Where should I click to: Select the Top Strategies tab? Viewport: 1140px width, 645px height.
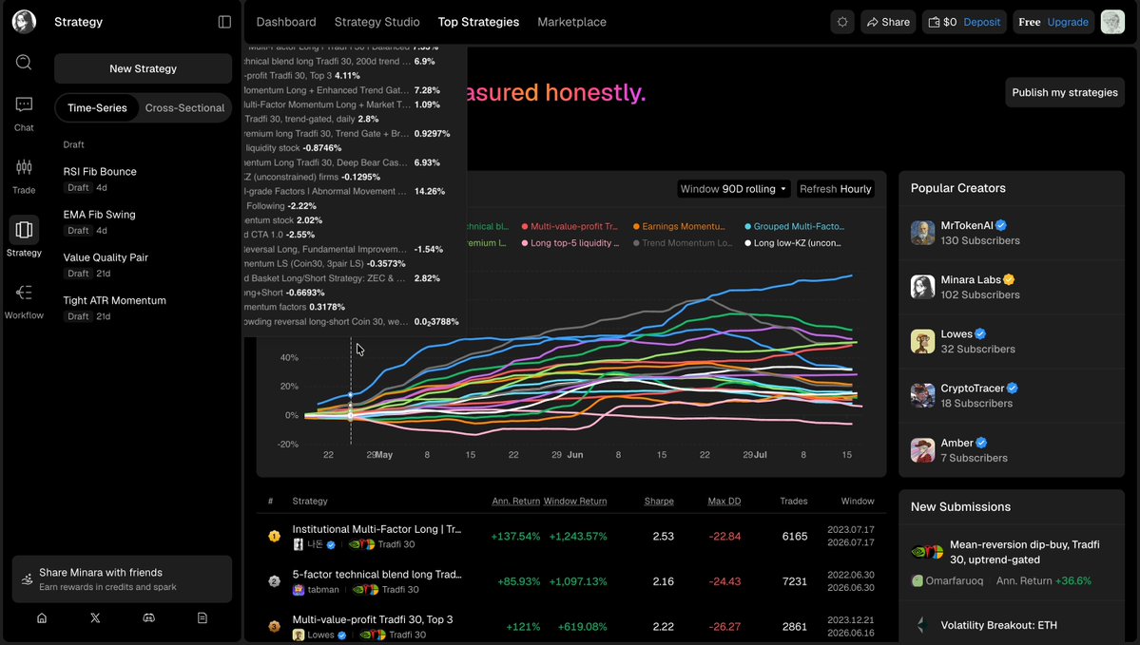(x=478, y=22)
